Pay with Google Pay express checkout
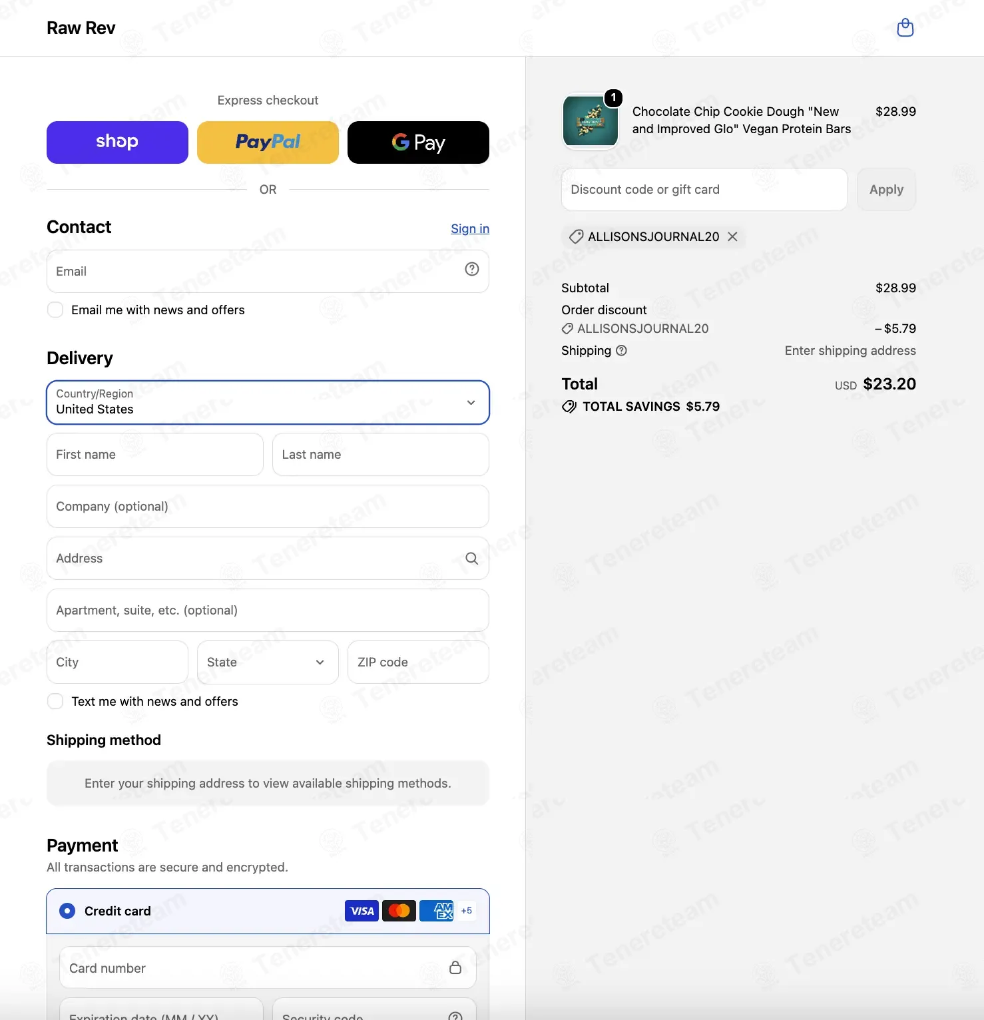The width and height of the screenshot is (984, 1020). pyautogui.click(x=418, y=142)
